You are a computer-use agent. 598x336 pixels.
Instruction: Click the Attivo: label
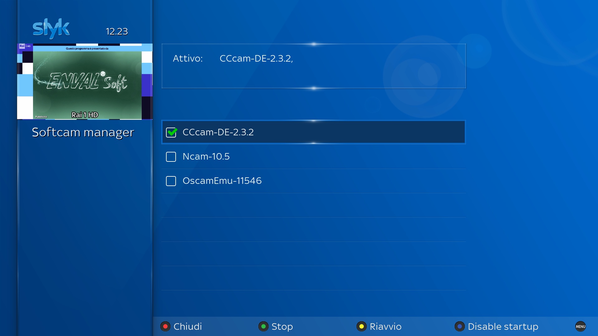(x=188, y=58)
